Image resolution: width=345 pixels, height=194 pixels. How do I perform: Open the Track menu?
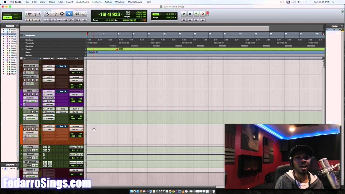(x=52, y=2)
